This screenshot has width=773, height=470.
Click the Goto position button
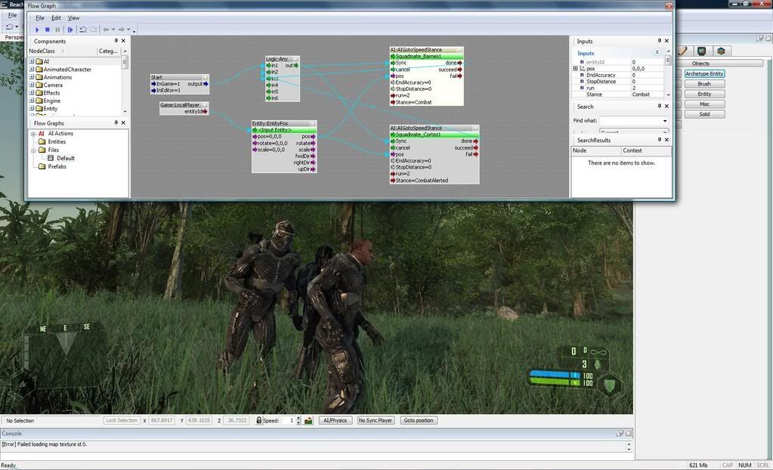[419, 420]
